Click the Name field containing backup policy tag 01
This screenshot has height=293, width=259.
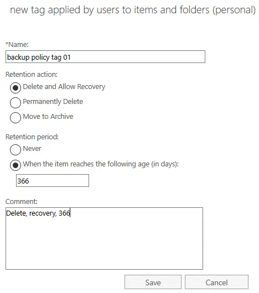click(x=105, y=56)
